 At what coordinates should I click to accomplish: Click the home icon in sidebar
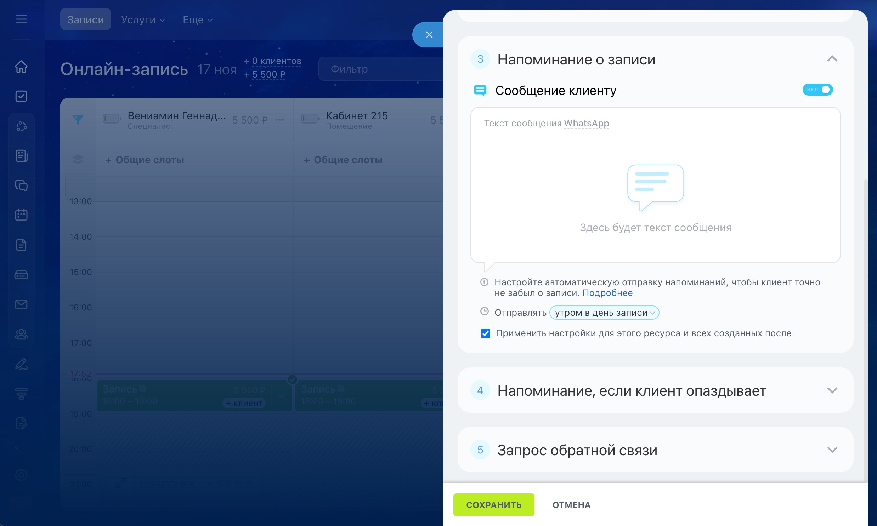21,67
